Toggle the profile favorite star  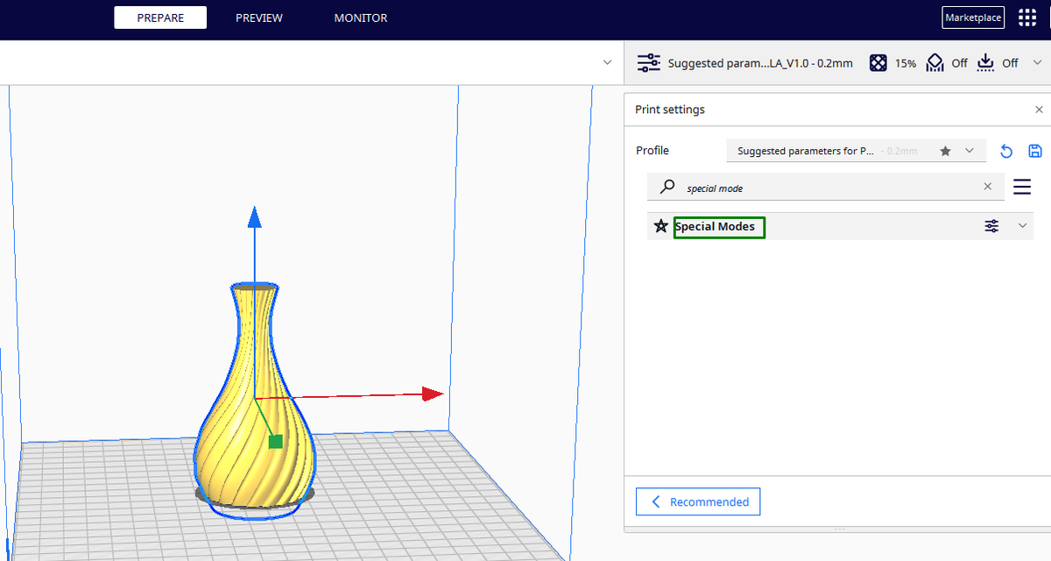[x=945, y=151]
